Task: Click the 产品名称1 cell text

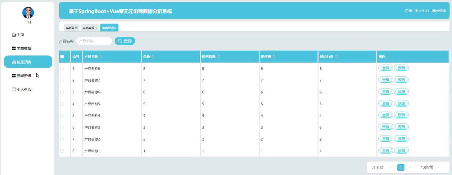Action: pos(92,151)
